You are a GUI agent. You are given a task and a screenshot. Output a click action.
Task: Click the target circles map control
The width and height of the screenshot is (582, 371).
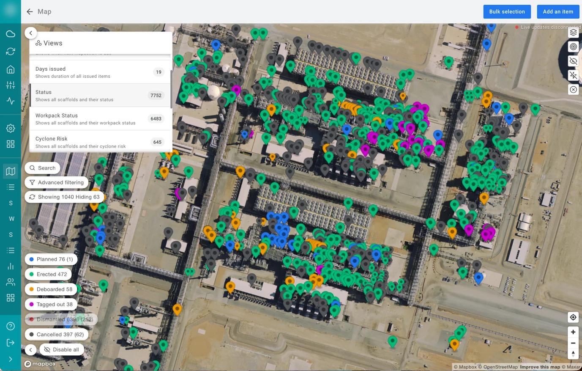[x=573, y=47]
